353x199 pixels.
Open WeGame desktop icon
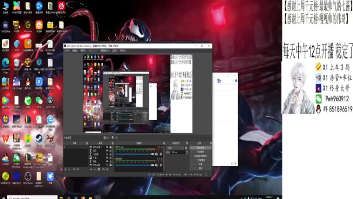pyautogui.click(x=28, y=26)
